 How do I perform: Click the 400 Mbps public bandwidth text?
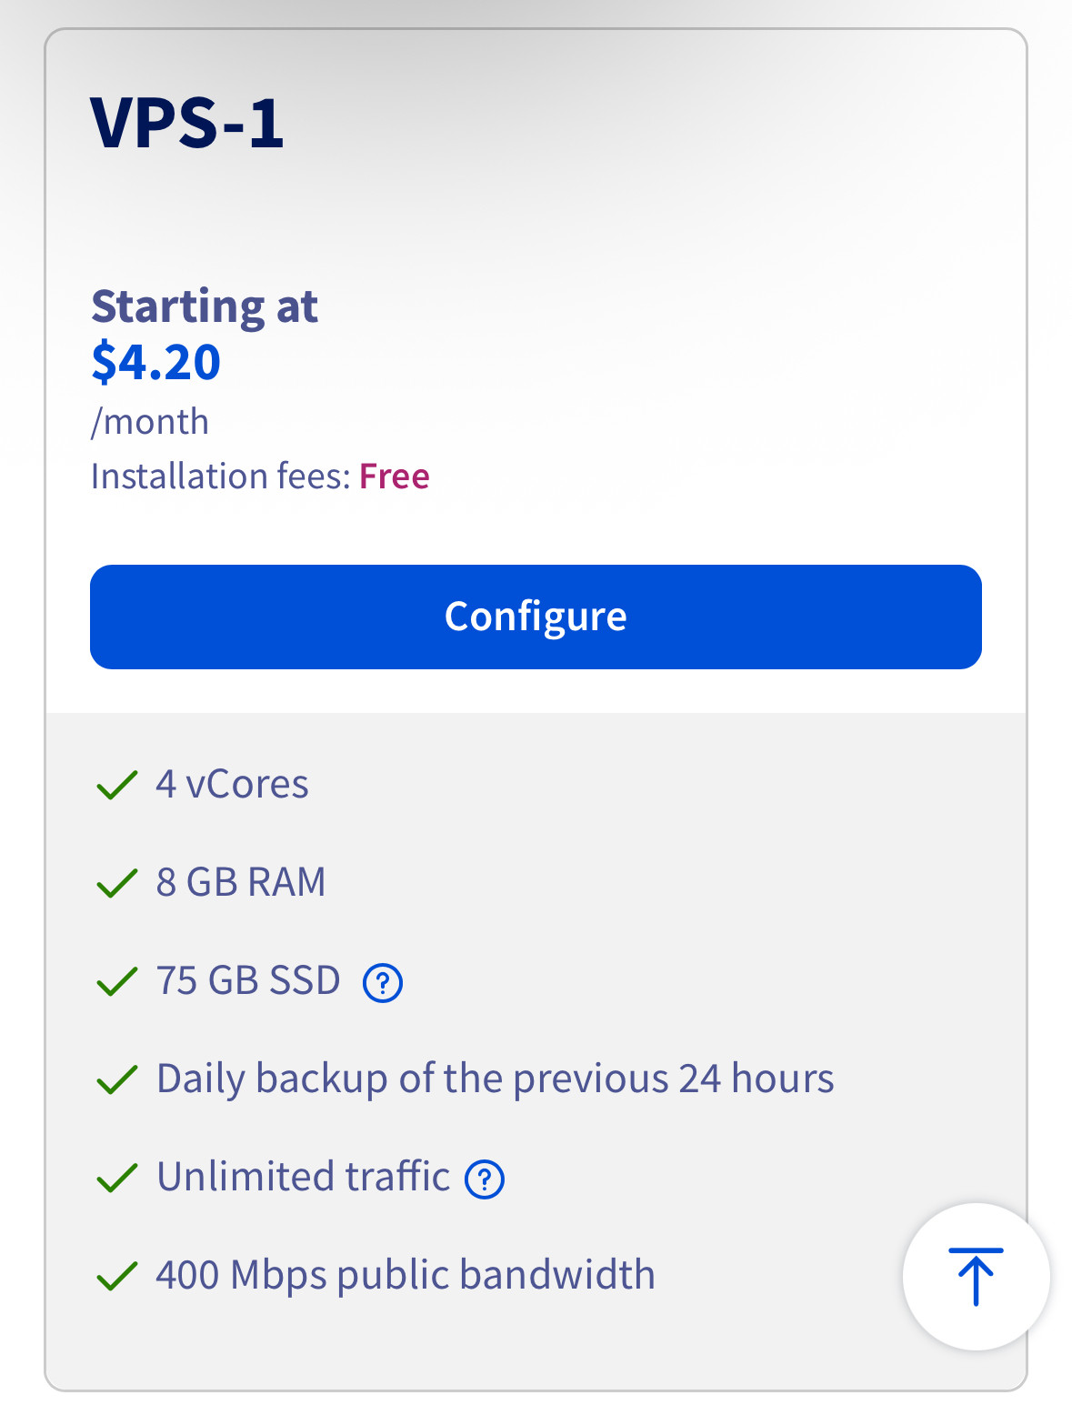pos(406,1275)
